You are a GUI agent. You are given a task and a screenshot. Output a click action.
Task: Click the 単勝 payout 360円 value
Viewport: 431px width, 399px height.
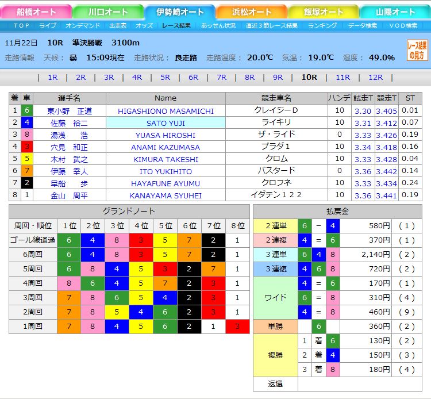[379, 327]
